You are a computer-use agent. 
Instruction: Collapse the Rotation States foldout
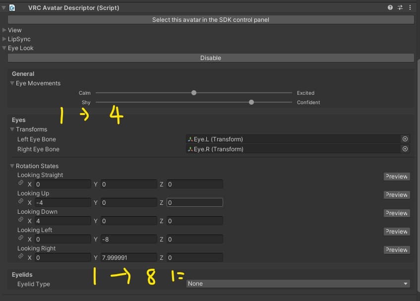pyautogui.click(x=12, y=166)
